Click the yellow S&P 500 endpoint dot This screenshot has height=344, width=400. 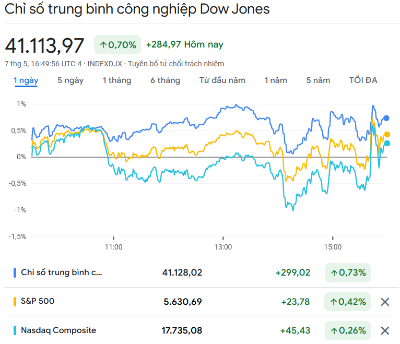tap(387, 134)
